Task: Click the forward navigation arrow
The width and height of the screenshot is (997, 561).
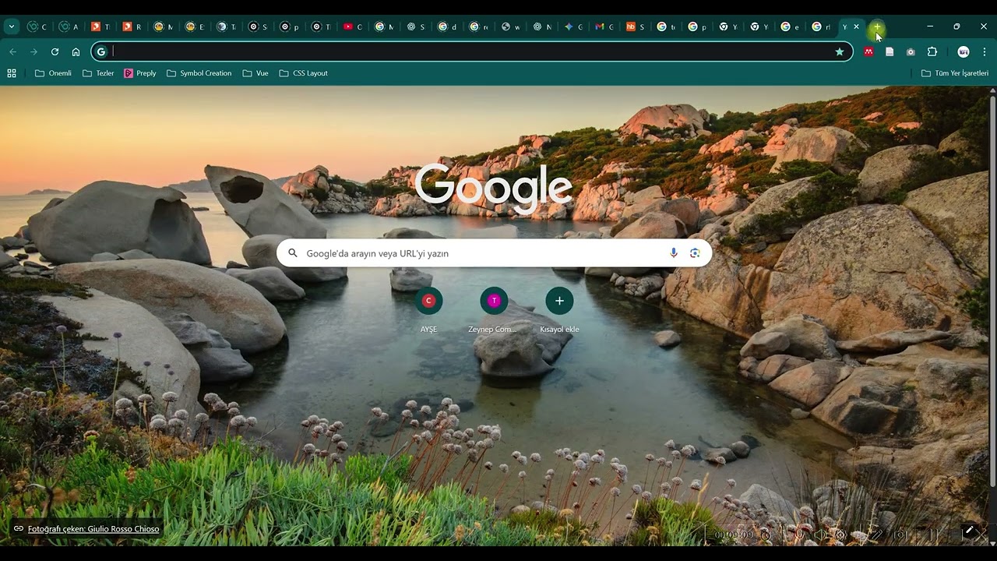Action: (x=33, y=51)
